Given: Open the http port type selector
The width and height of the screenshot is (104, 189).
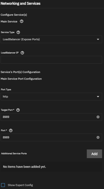Looking at the screenshot, I should (51, 97).
